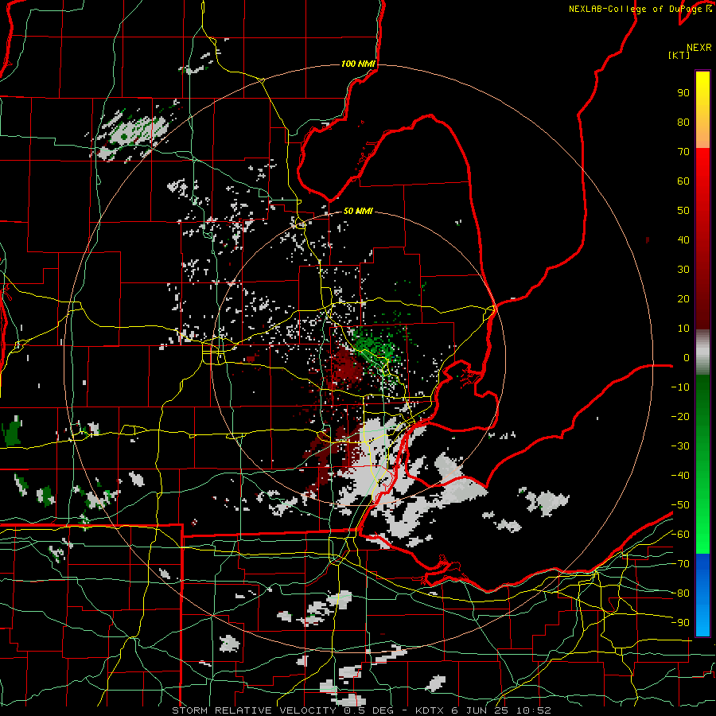Click the [KT] units label
716x716 pixels.
(679, 55)
